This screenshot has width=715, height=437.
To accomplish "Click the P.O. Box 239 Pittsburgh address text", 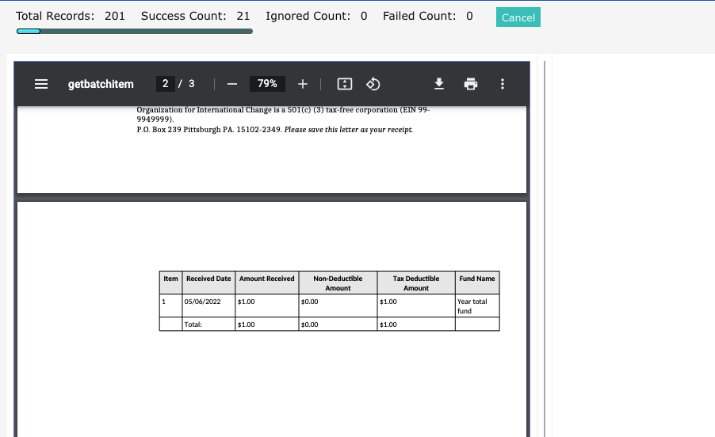I will (208, 130).
